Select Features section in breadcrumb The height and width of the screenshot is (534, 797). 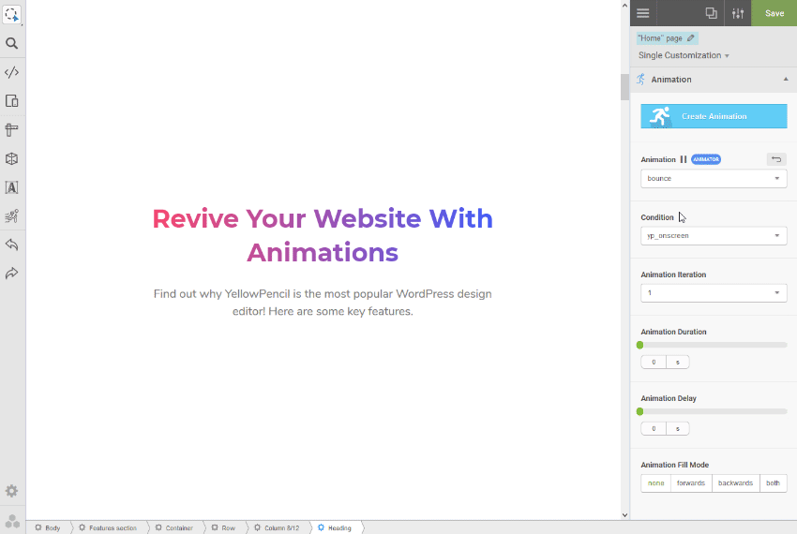pos(108,527)
